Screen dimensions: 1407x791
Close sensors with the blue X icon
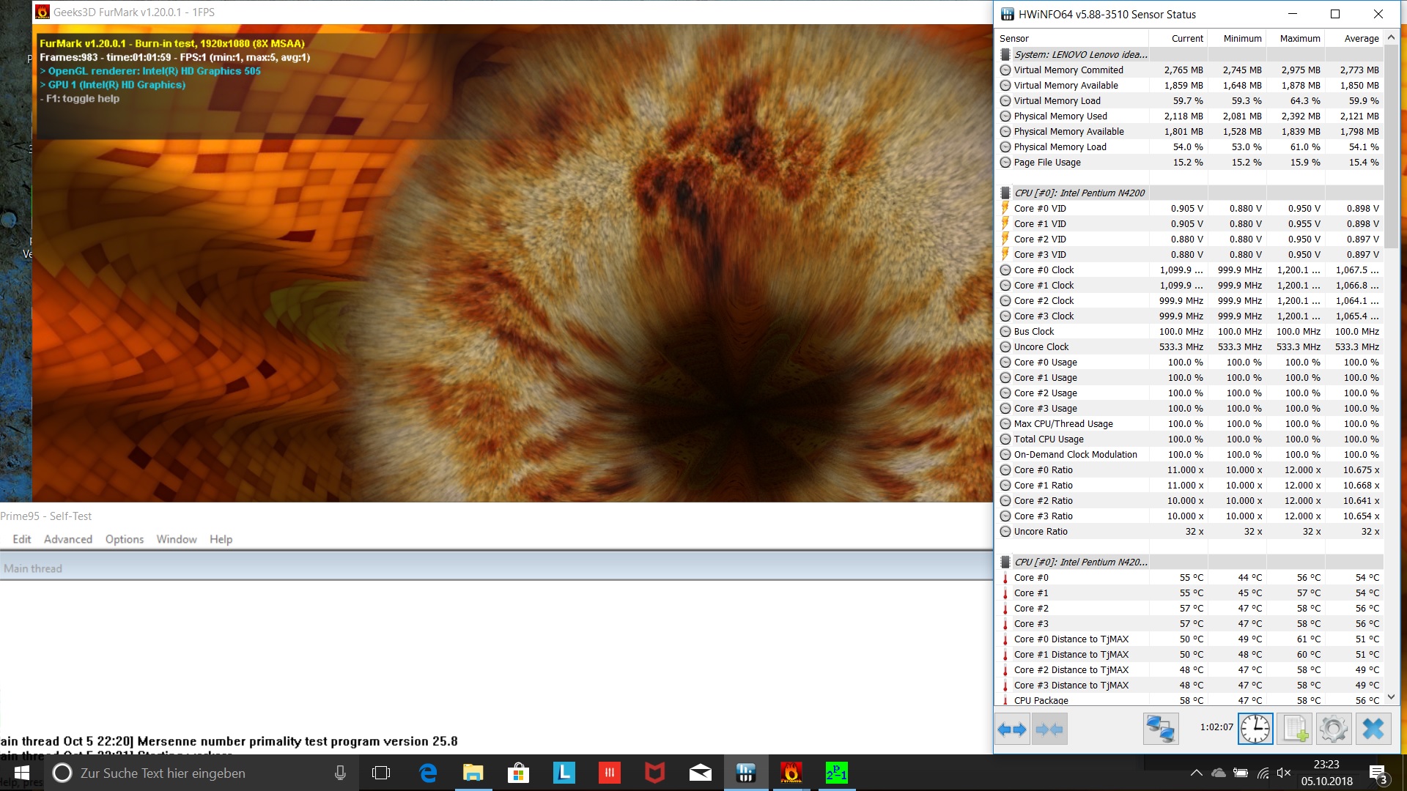click(x=1373, y=729)
